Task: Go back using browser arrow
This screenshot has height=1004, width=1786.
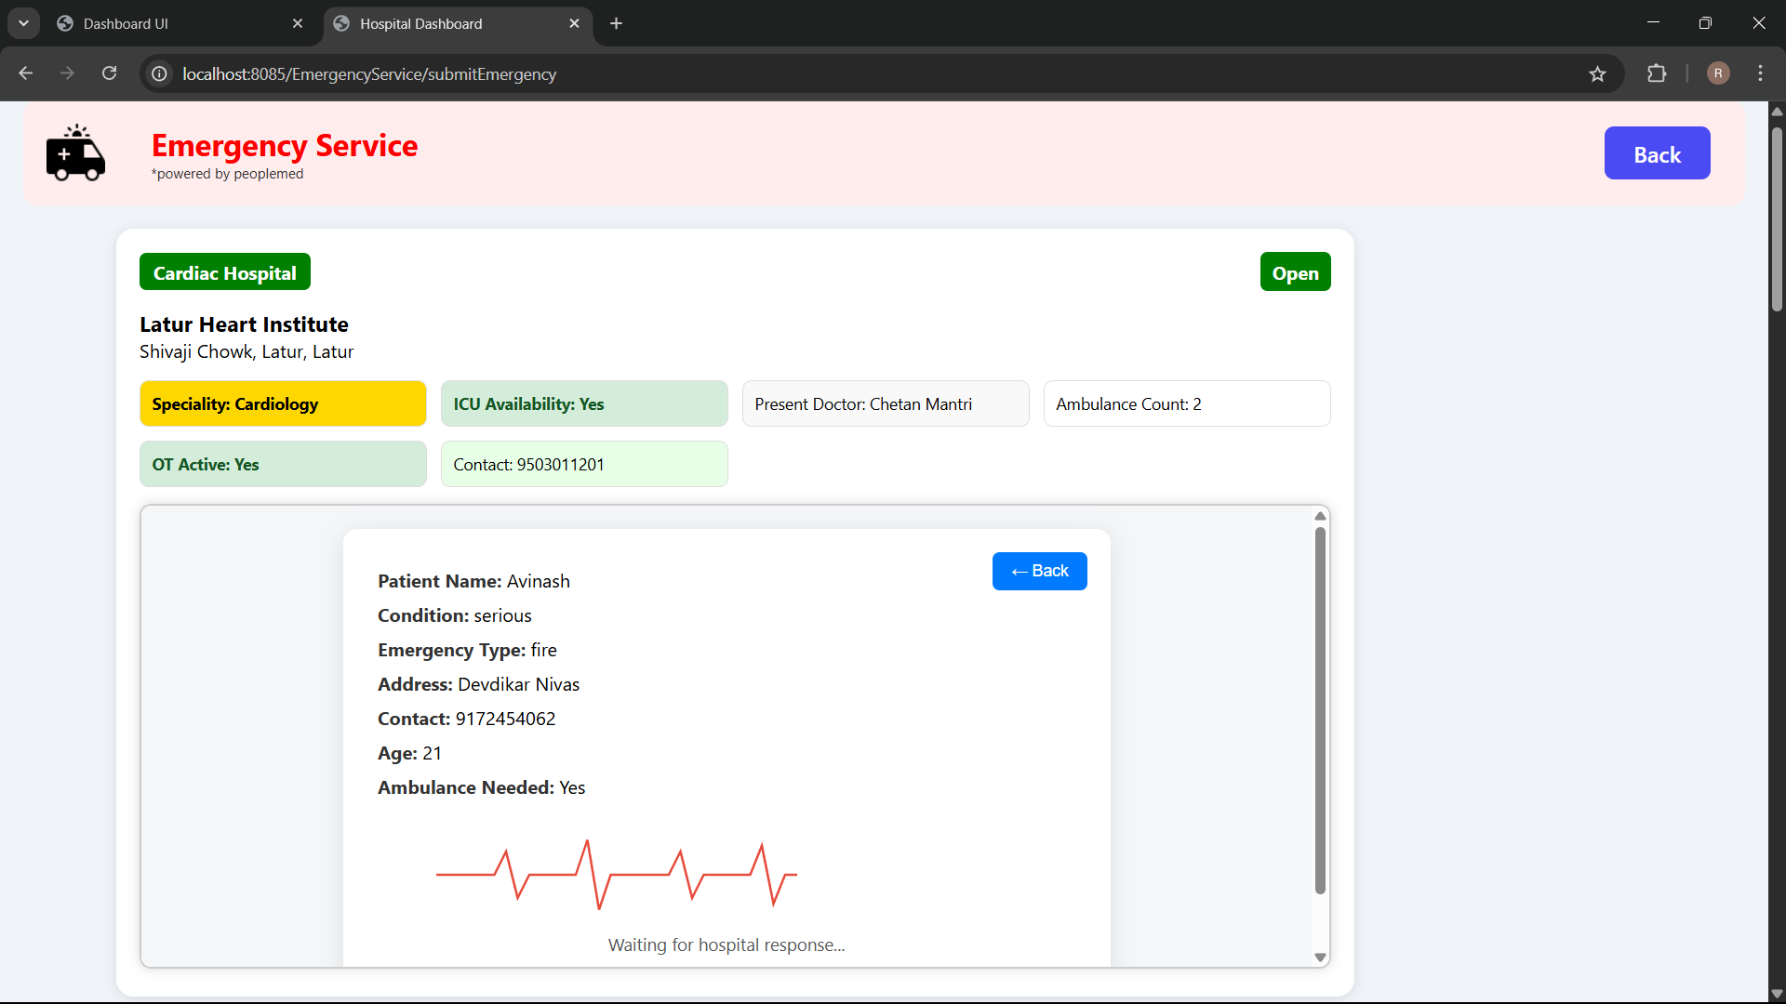Action: pyautogui.click(x=26, y=73)
